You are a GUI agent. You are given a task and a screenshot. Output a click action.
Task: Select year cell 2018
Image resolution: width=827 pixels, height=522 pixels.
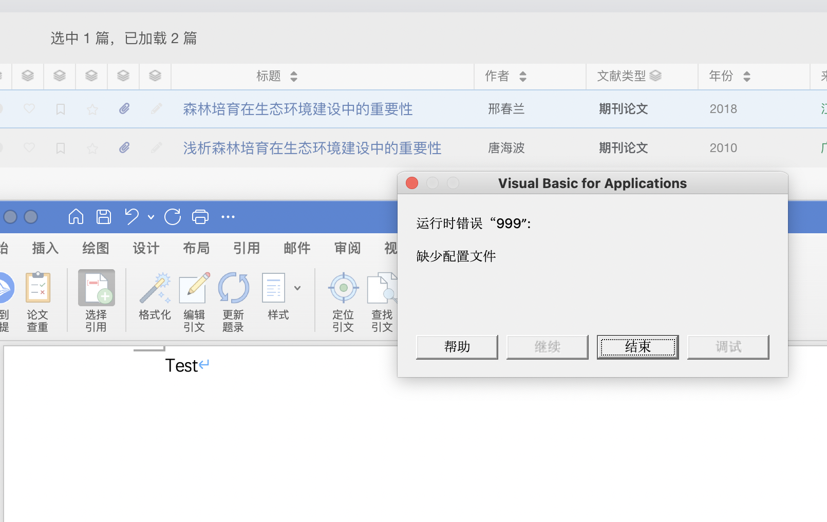[x=723, y=109]
